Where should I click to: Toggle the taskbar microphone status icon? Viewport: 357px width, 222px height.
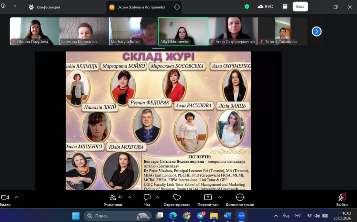286,216
